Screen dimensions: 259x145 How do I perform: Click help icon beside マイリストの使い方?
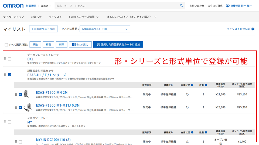(253, 29)
